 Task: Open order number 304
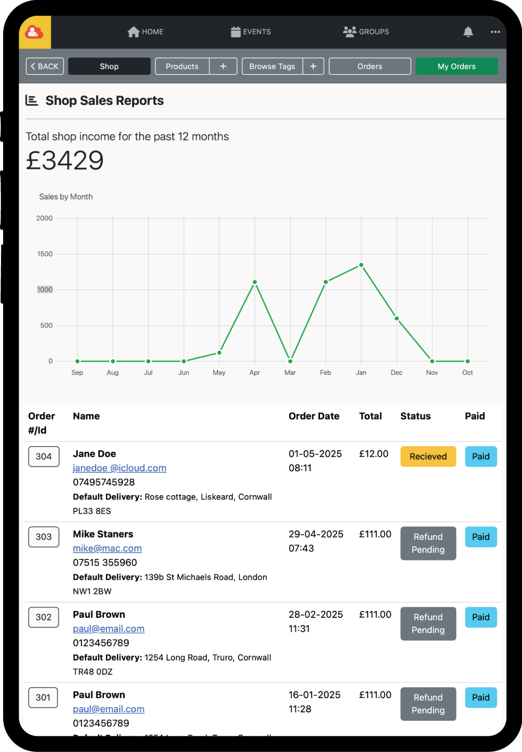pyautogui.click(x=44, y=457)
